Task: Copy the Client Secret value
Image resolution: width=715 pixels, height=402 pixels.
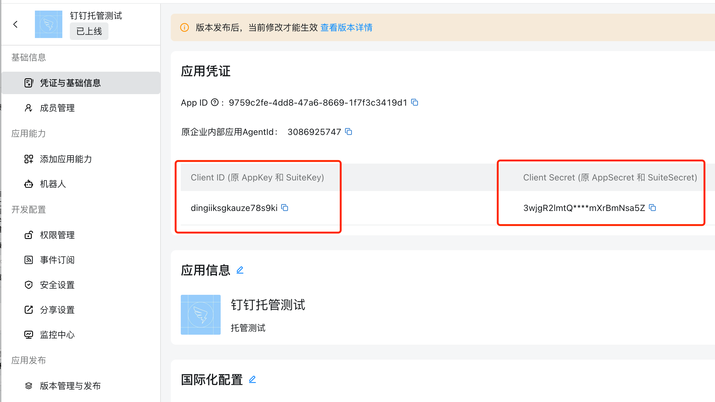Action: tap(652, 208)
